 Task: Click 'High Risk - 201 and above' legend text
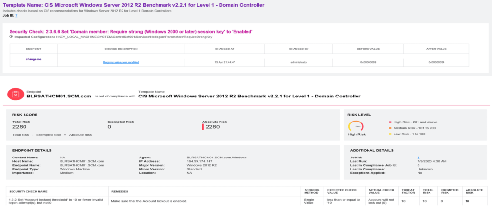[416, 122]
